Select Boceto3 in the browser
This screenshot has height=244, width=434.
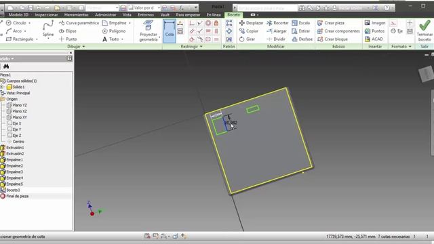[x=10, y=190]
